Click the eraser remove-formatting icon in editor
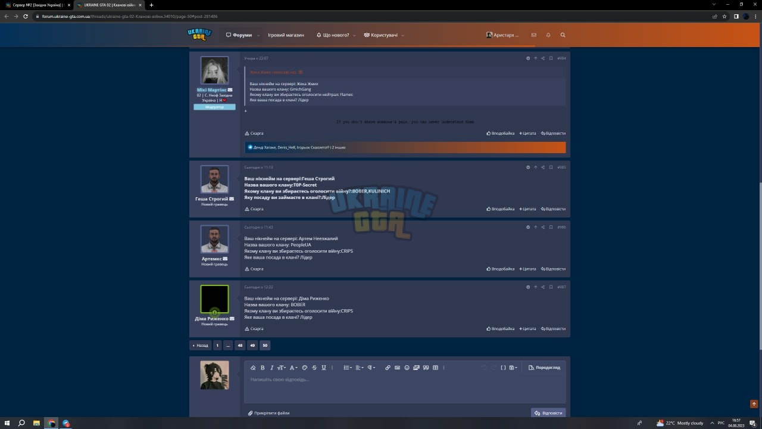762x429 pixels. point(253,368)
